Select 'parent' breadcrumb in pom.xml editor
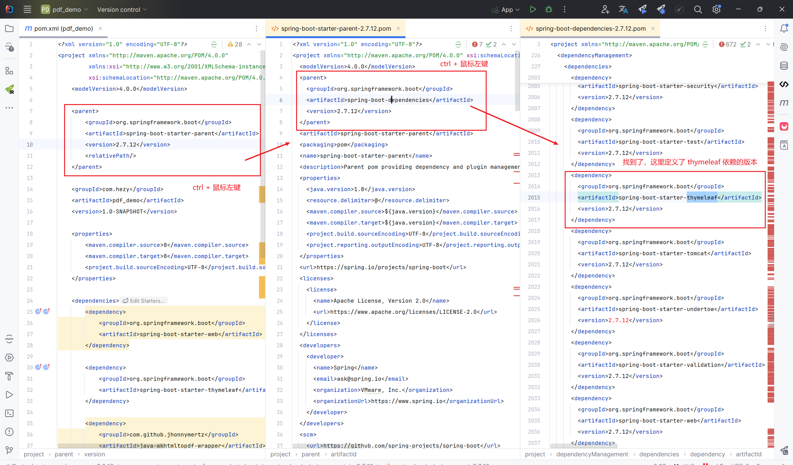 click(x=64, y=454)
